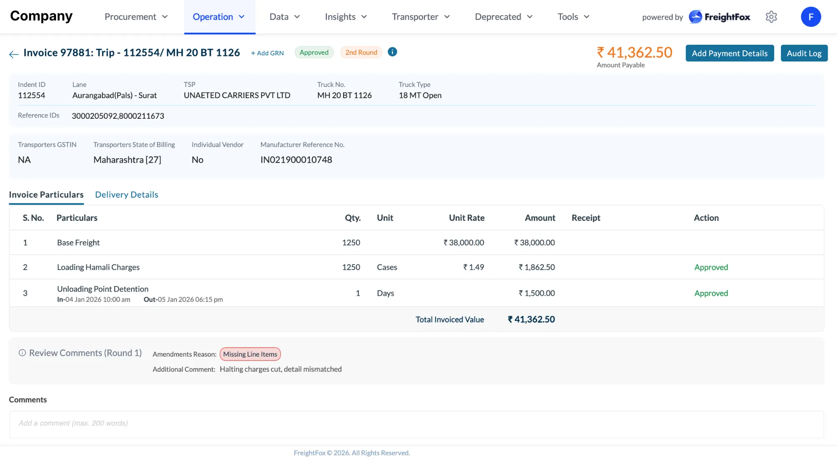Open the settings gear icon
837x460 pixels.
(x=771, y=17)
